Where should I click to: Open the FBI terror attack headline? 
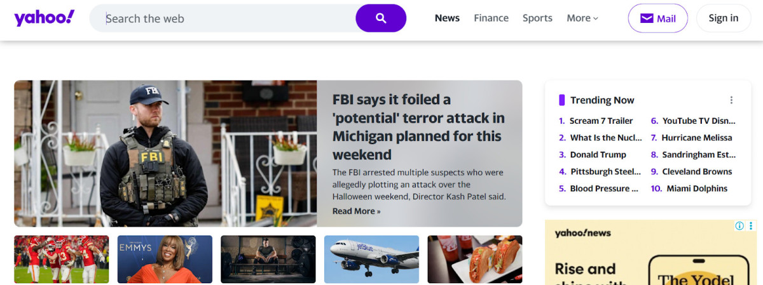click(x=418, y=127)
